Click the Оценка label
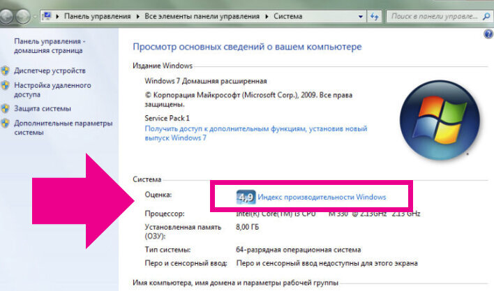 [158, 195]
